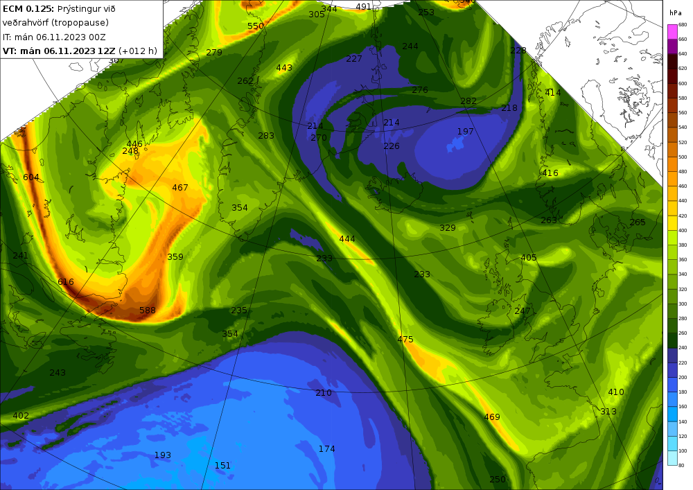The width and height of the screenshot is (693, 490).
Task: Click the map value 446
Action: (134, 144)
